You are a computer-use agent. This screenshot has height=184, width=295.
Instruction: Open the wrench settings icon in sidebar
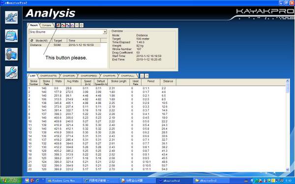click(x=11, y=73)
